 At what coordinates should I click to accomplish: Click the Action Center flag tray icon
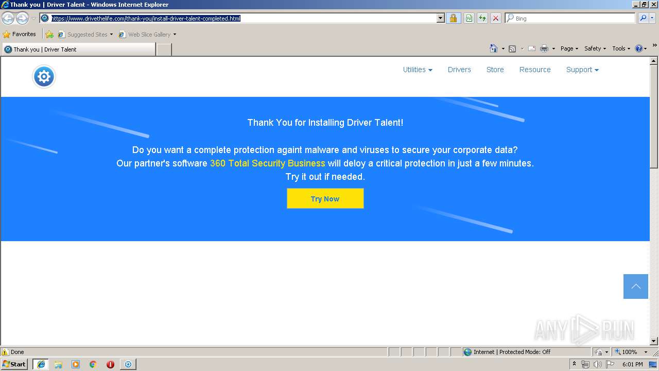[610, 364]
